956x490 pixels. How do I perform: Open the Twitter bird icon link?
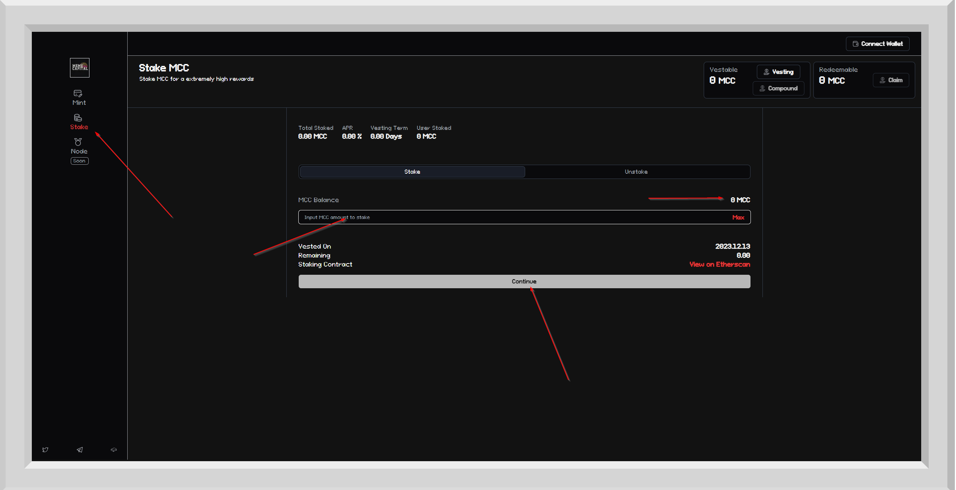[45, 450]
